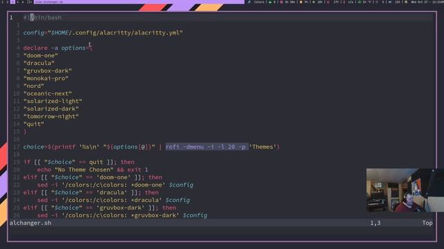The image size is (444, 249).
Task: Click the 'Top' scroll indicator in status line
Action: (427, 223)
